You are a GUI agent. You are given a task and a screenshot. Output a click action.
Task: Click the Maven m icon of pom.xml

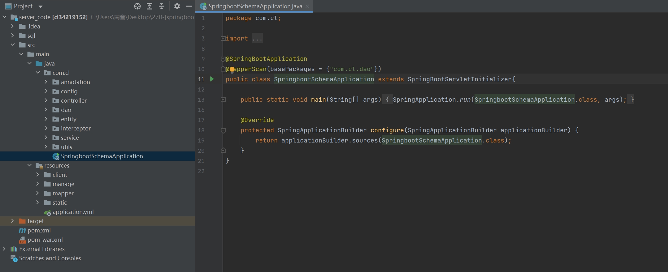[x=22, y=231]
